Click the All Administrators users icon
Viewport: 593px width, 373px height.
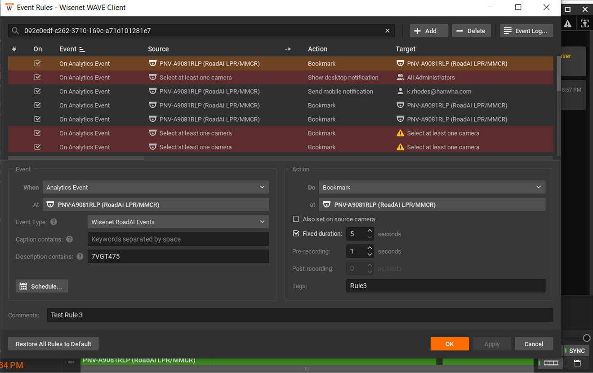400,77
